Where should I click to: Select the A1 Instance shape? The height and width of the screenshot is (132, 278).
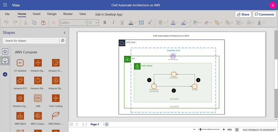coord(20,65)
